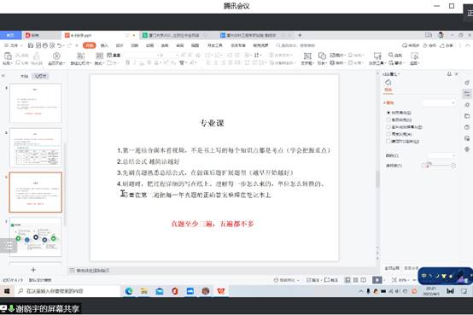Select the slide thumbnail with colored circles

tap(36, 236)
